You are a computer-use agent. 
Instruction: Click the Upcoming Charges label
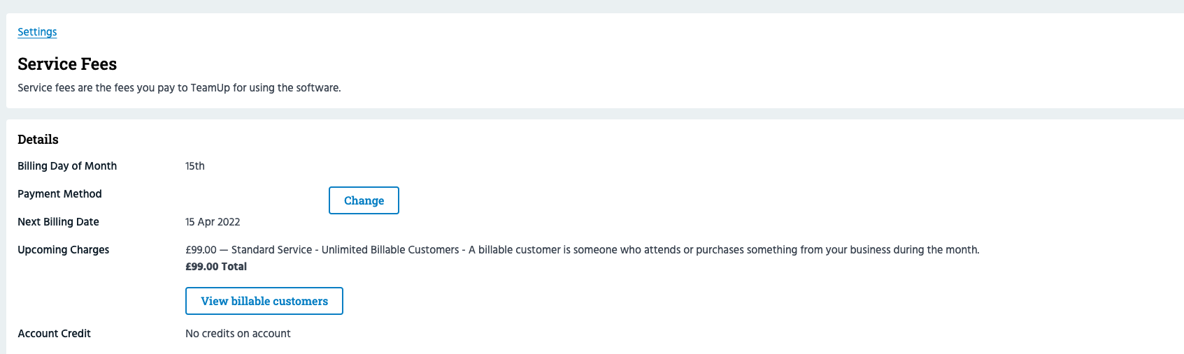63,250
